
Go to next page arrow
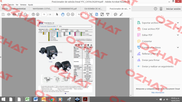tap(38, 15)
